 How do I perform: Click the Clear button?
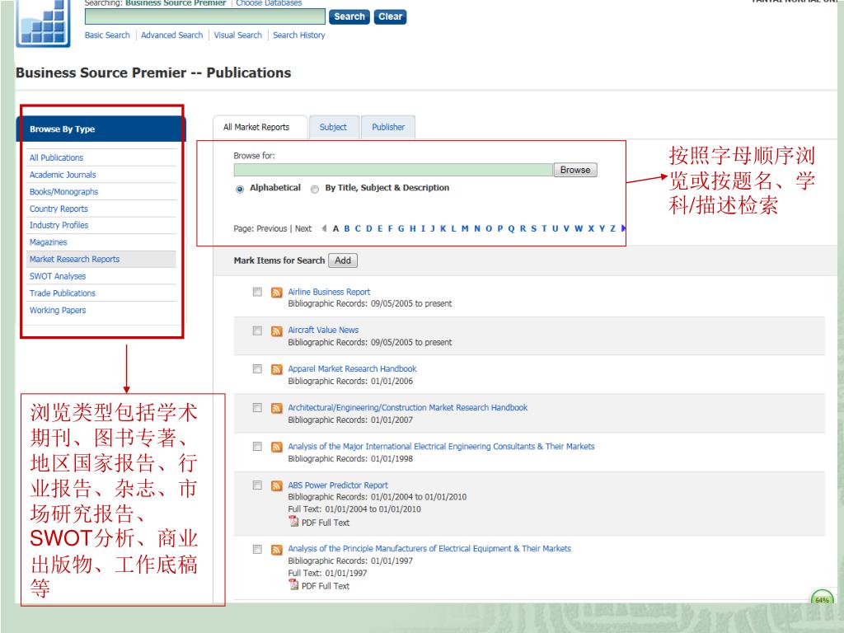(x=390, y=16)
